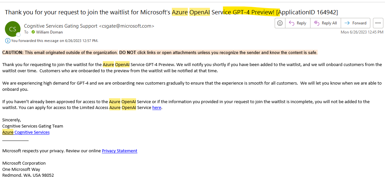Open the Azure Cognitive Services link
This screenshot has width=385, height=177.
[26, 132]
